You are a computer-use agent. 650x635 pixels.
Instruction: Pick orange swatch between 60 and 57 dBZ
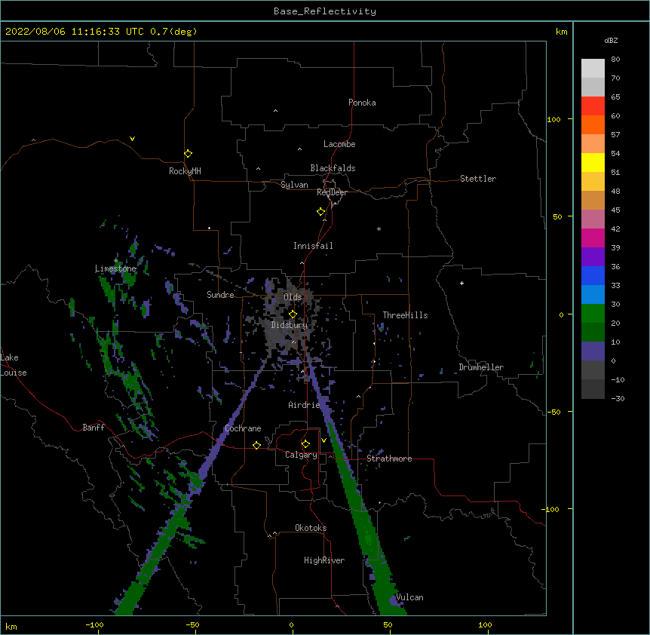click(593, 124)
